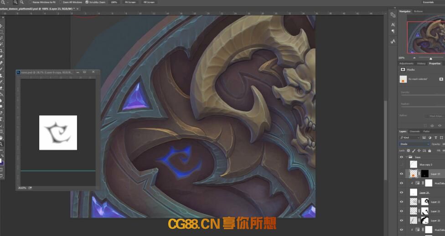
Task: Select the Clone Stamp tool
Action: point(1,76)
